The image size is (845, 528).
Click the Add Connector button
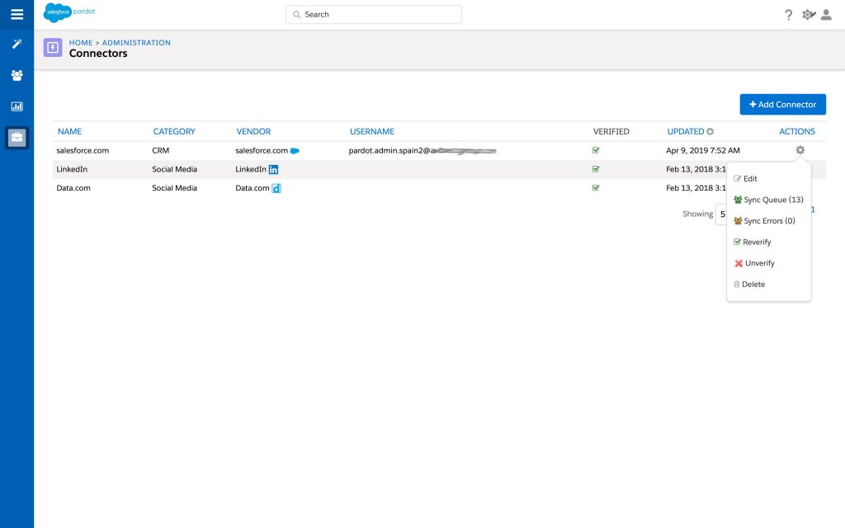point(782,105)
